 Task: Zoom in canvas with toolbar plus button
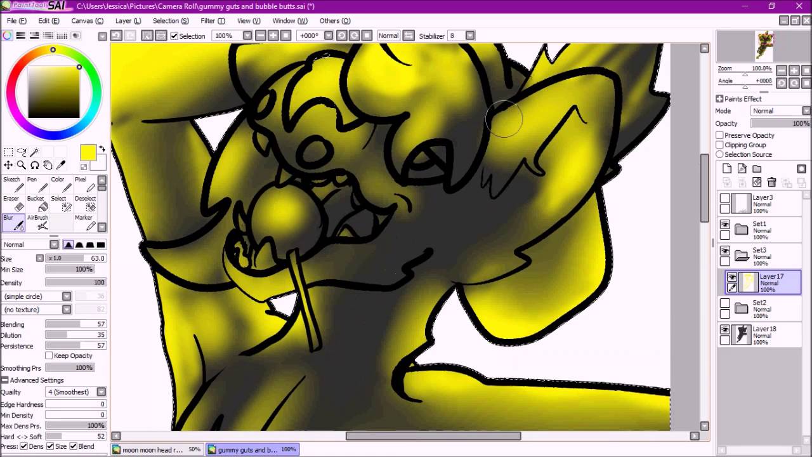pyautogui.click(x=273, y=36)
